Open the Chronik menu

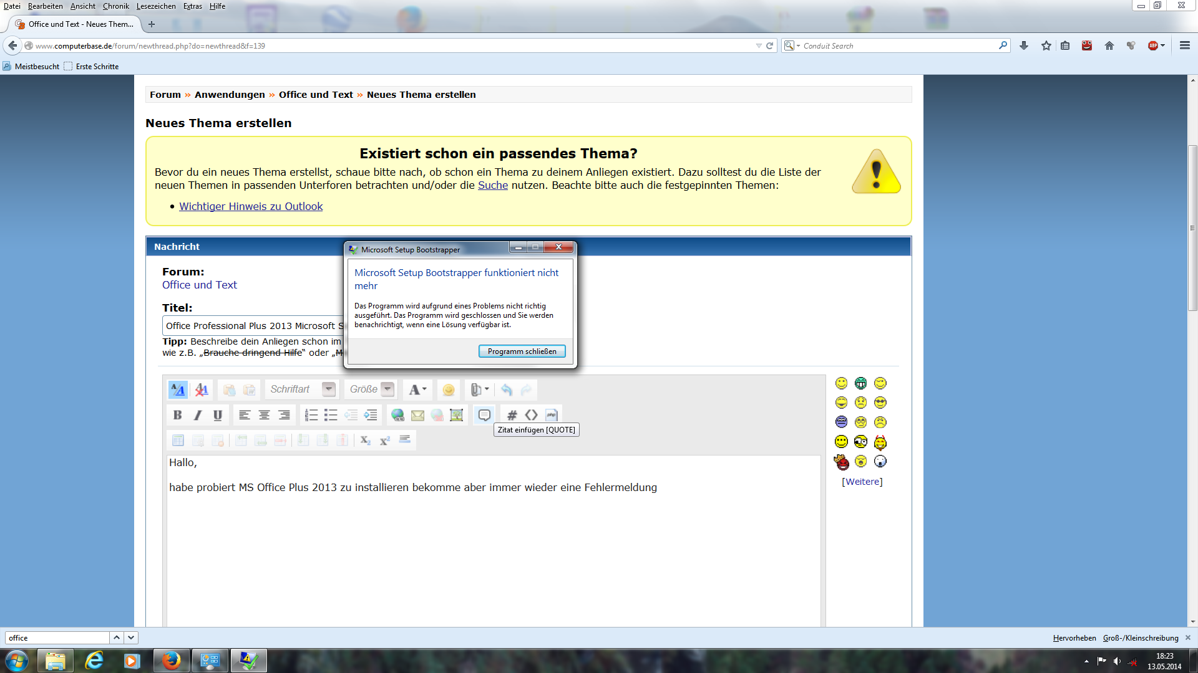tap(115, 6)
